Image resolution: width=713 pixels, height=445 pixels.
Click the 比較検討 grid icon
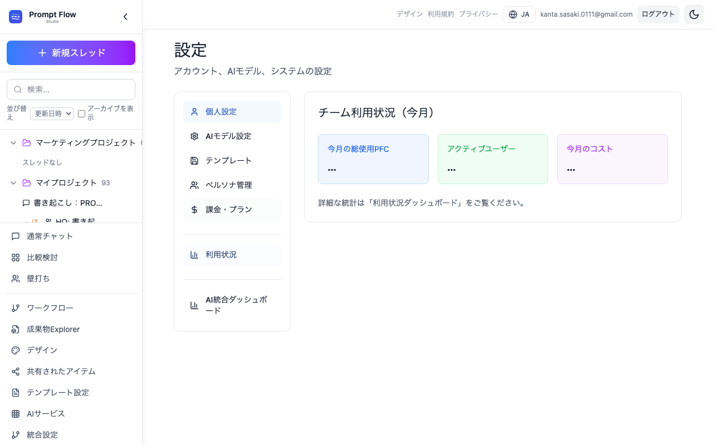coord(16,258)
